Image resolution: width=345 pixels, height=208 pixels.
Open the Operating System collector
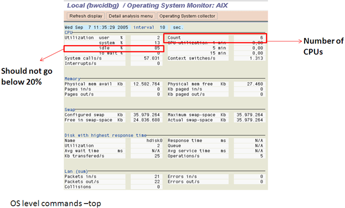[187, 16]
